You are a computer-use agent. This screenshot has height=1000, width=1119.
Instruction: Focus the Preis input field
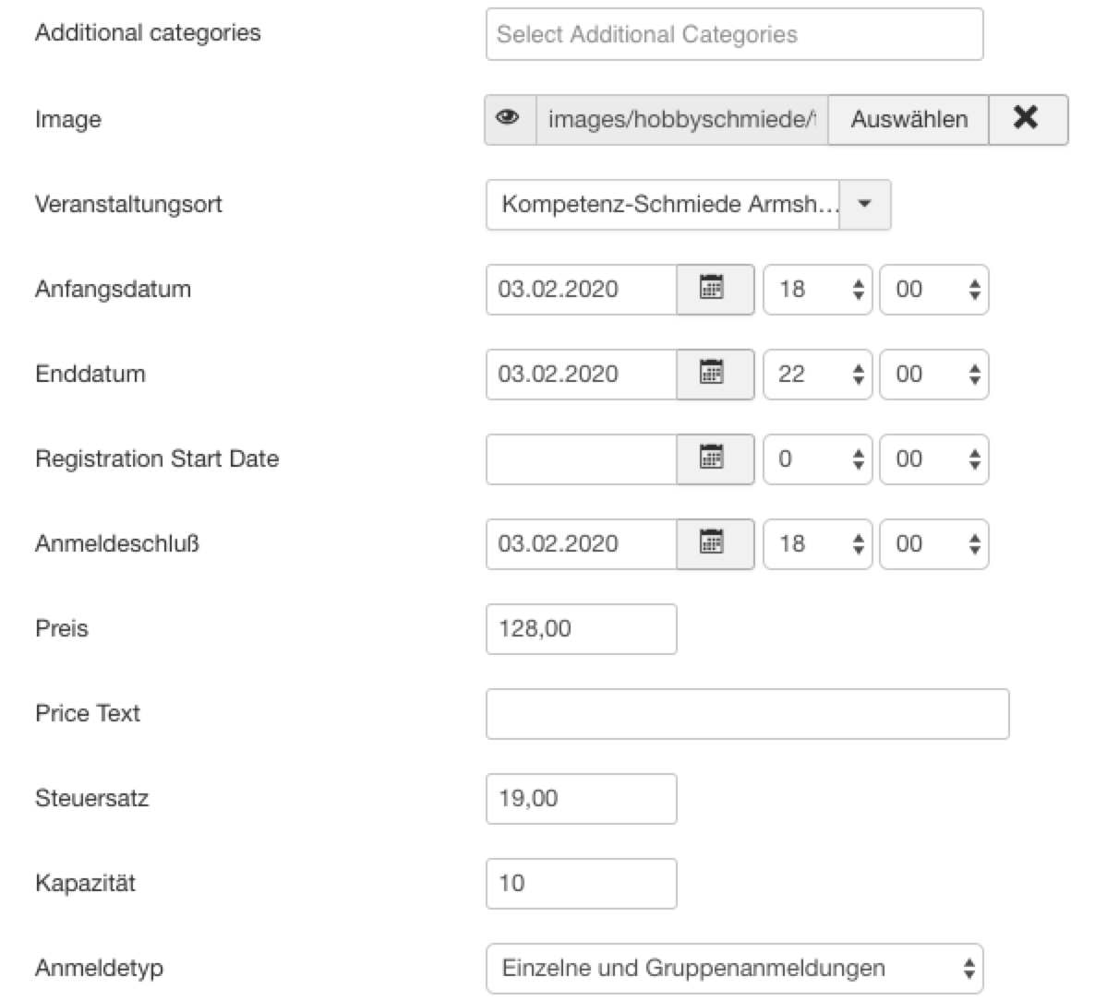581,628
